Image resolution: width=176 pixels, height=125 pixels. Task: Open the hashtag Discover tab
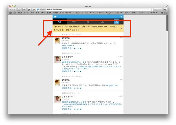click(x=88, y=22)
